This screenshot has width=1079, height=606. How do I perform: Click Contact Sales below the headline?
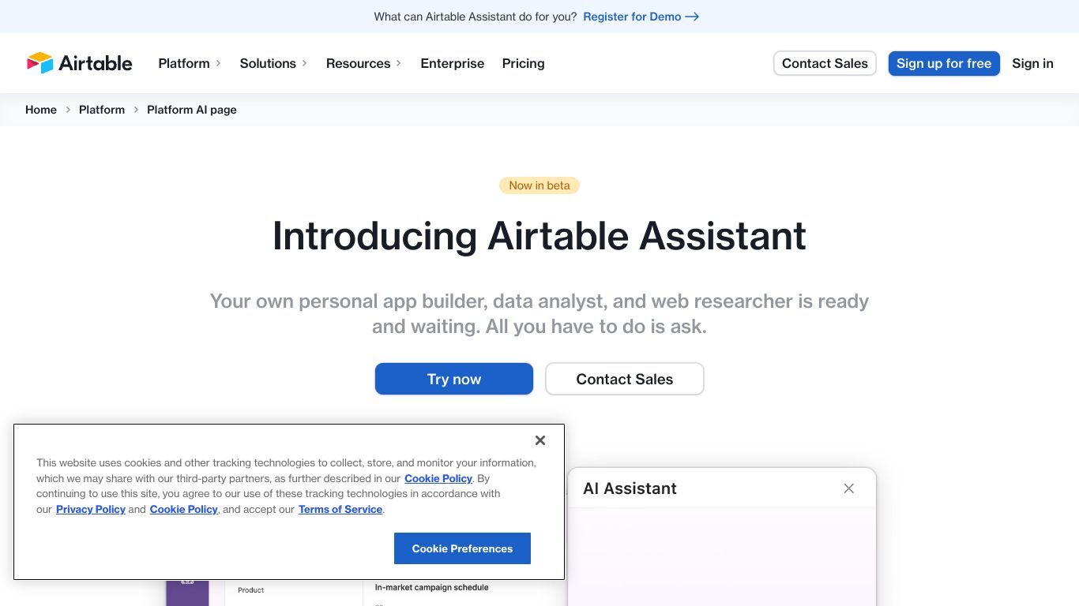(624, 379)
